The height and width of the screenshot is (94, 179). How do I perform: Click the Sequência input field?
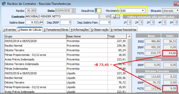pyautogui.click(x=98, y=11)
